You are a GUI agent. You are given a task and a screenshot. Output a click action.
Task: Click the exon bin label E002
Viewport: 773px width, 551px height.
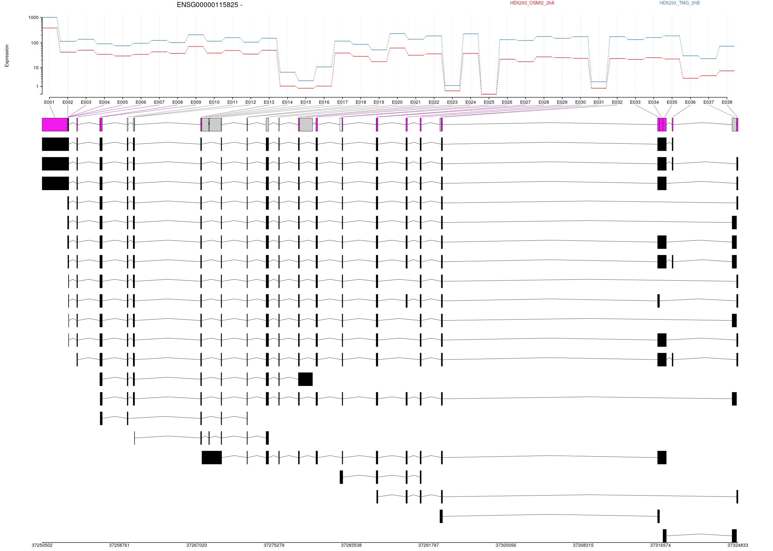click(x=68, y=102)
